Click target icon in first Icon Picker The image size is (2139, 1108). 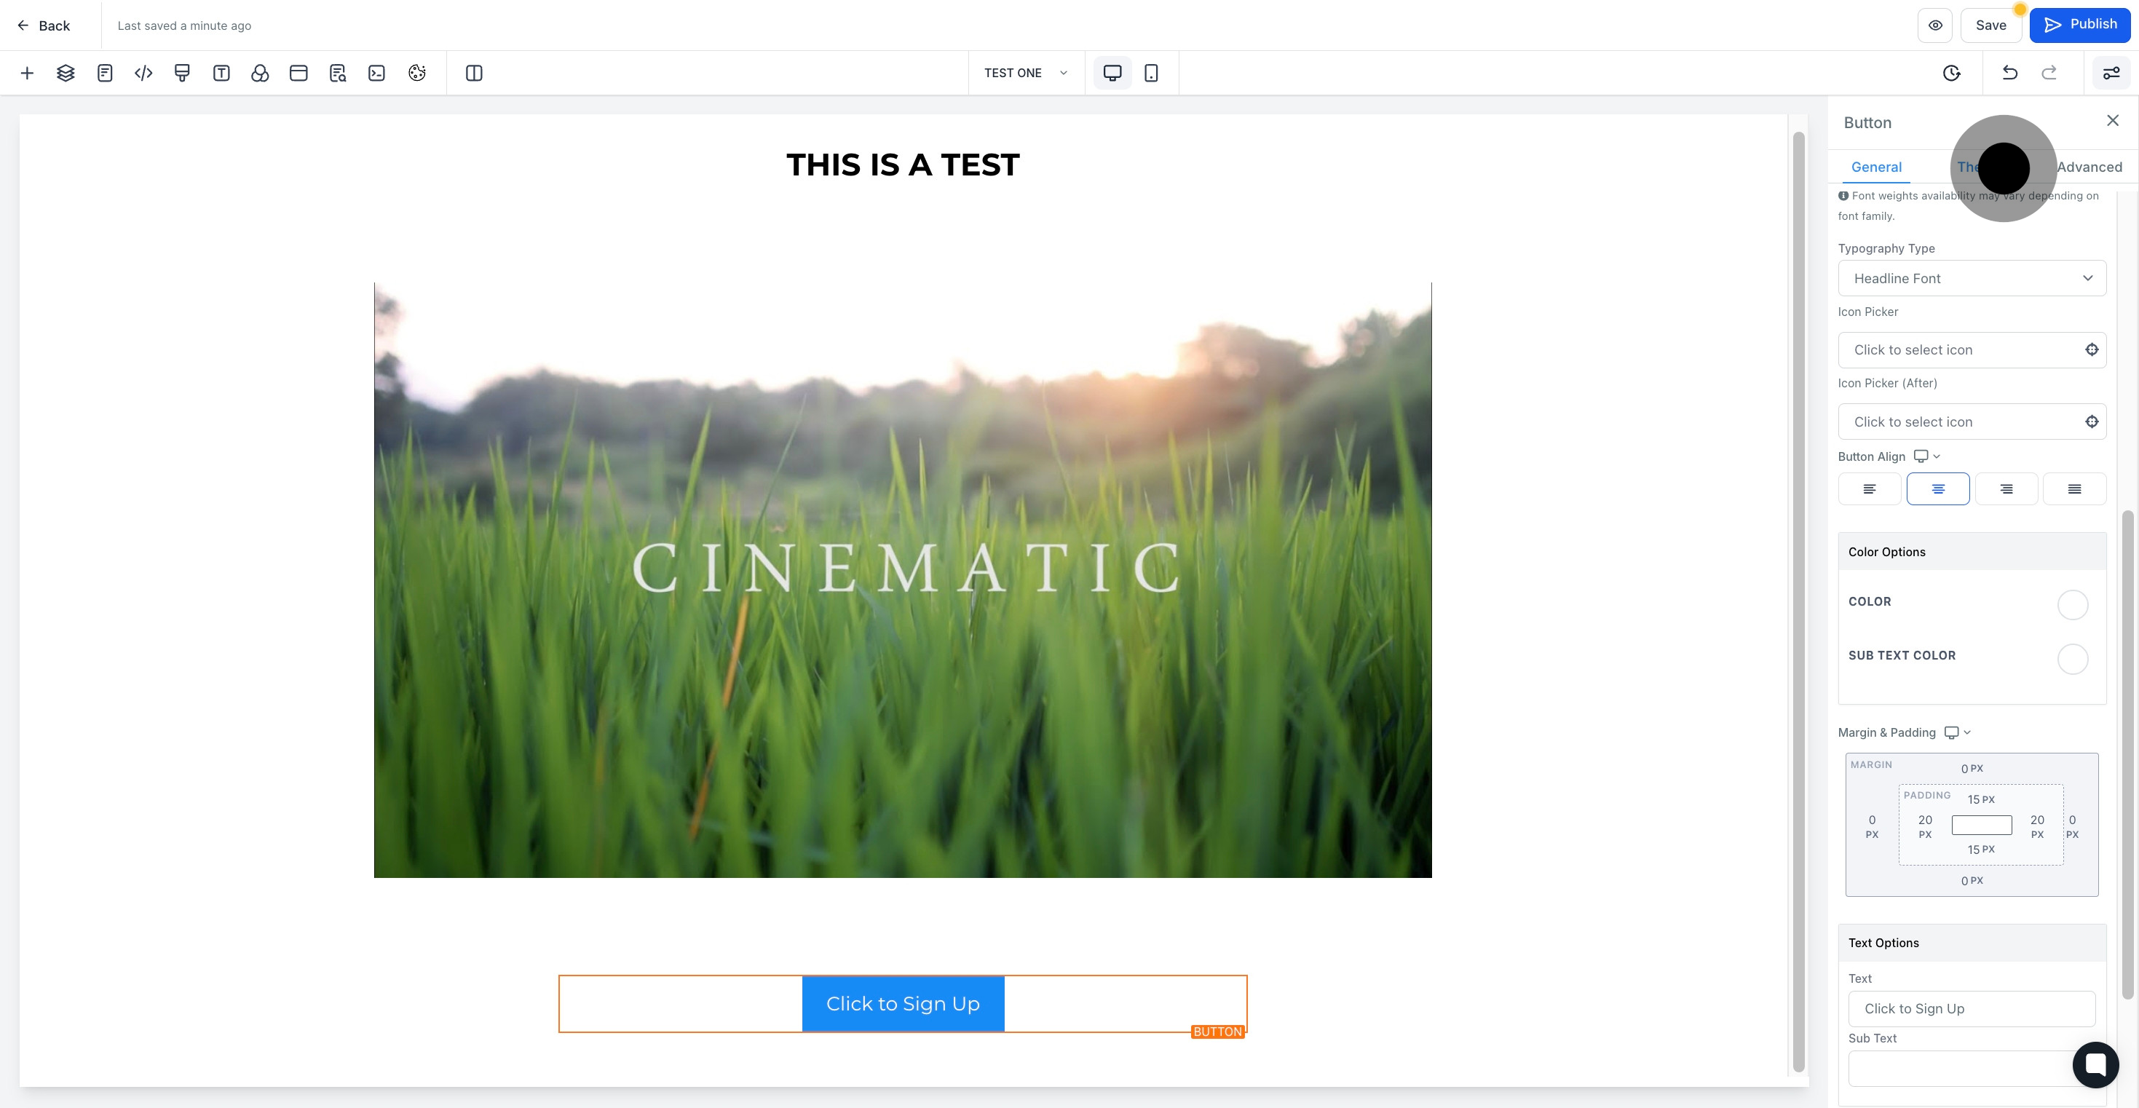click(2092, 349)
